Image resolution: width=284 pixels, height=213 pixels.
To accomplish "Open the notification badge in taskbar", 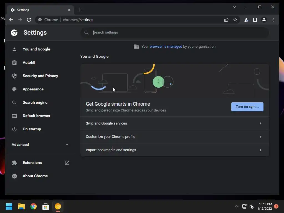I will (x=276, y=206).
